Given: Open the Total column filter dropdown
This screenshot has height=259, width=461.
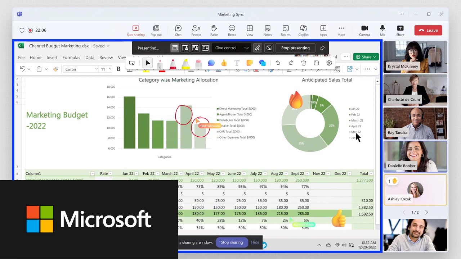Looking at the screenshot, I should tap(371, 173).
